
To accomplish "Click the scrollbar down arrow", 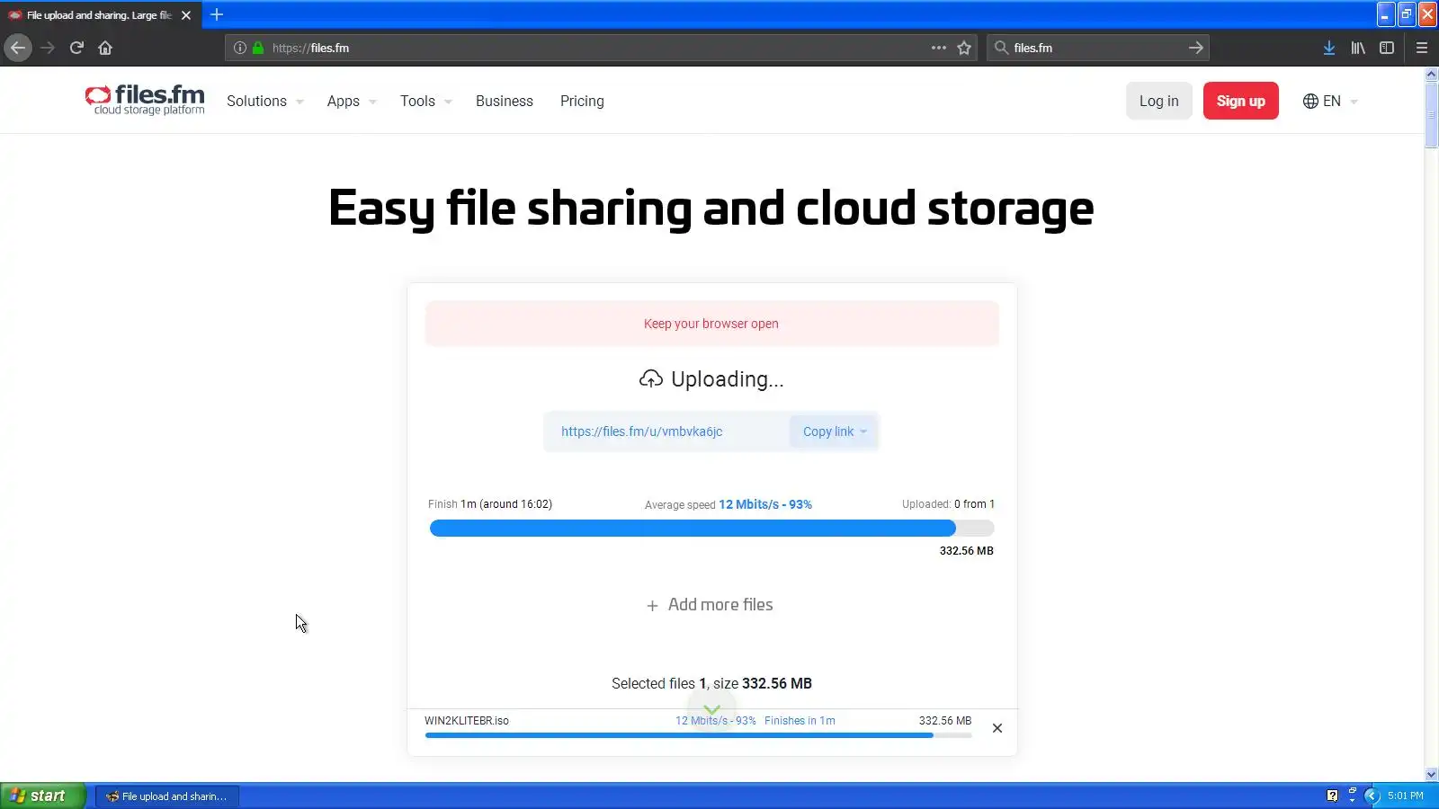I will tap(1431, 775).
